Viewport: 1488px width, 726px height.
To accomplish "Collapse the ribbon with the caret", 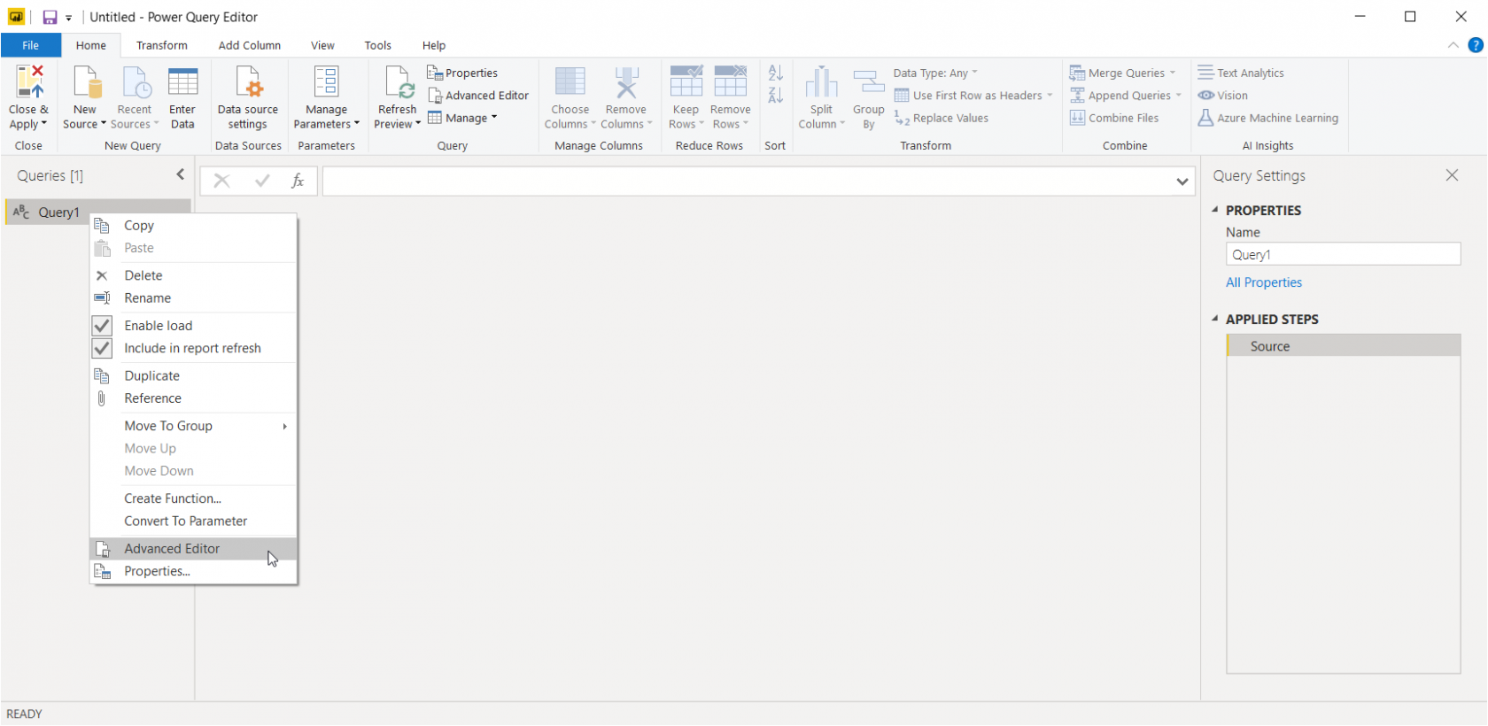I will point(1453,45).
